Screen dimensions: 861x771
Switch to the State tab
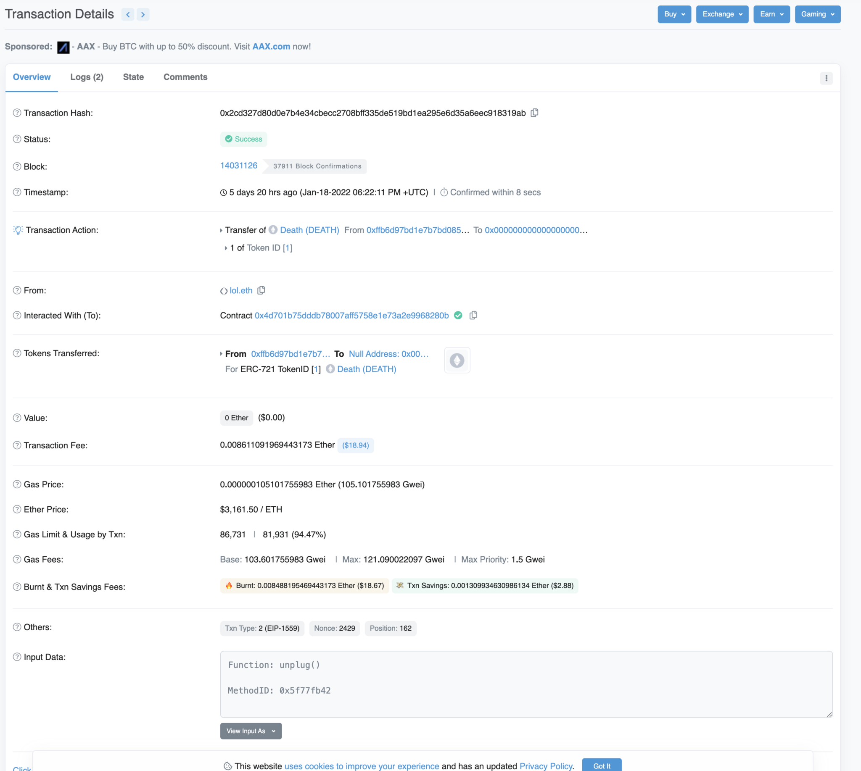pos(133,77)
